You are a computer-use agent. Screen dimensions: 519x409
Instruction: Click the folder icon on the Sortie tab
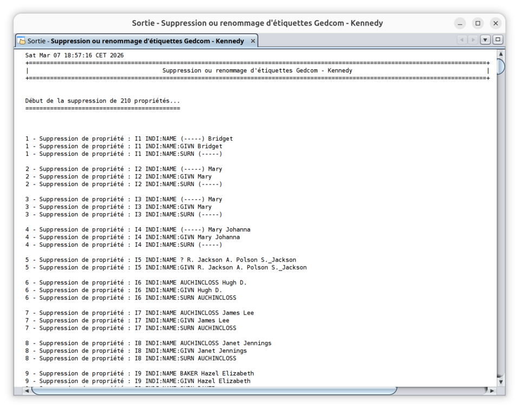pyautogui.click(x=21, y=41)
